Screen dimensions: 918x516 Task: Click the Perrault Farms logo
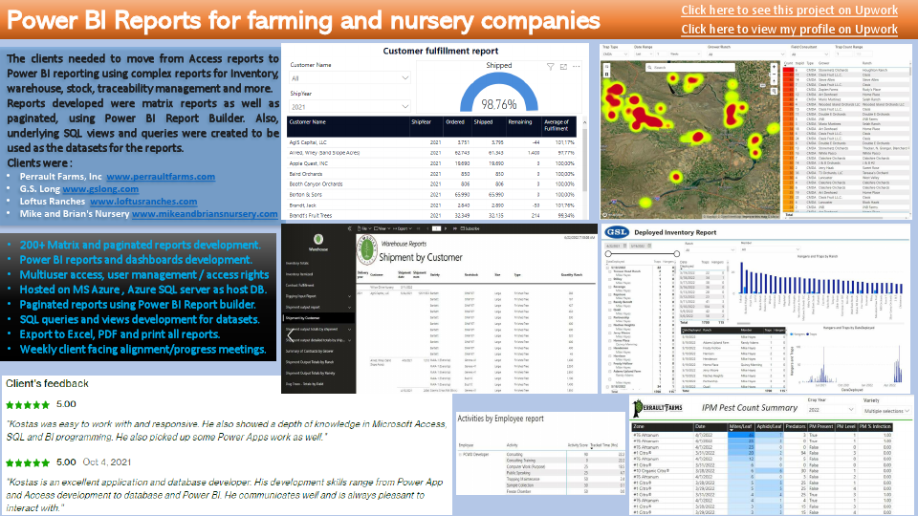(659, 407)
